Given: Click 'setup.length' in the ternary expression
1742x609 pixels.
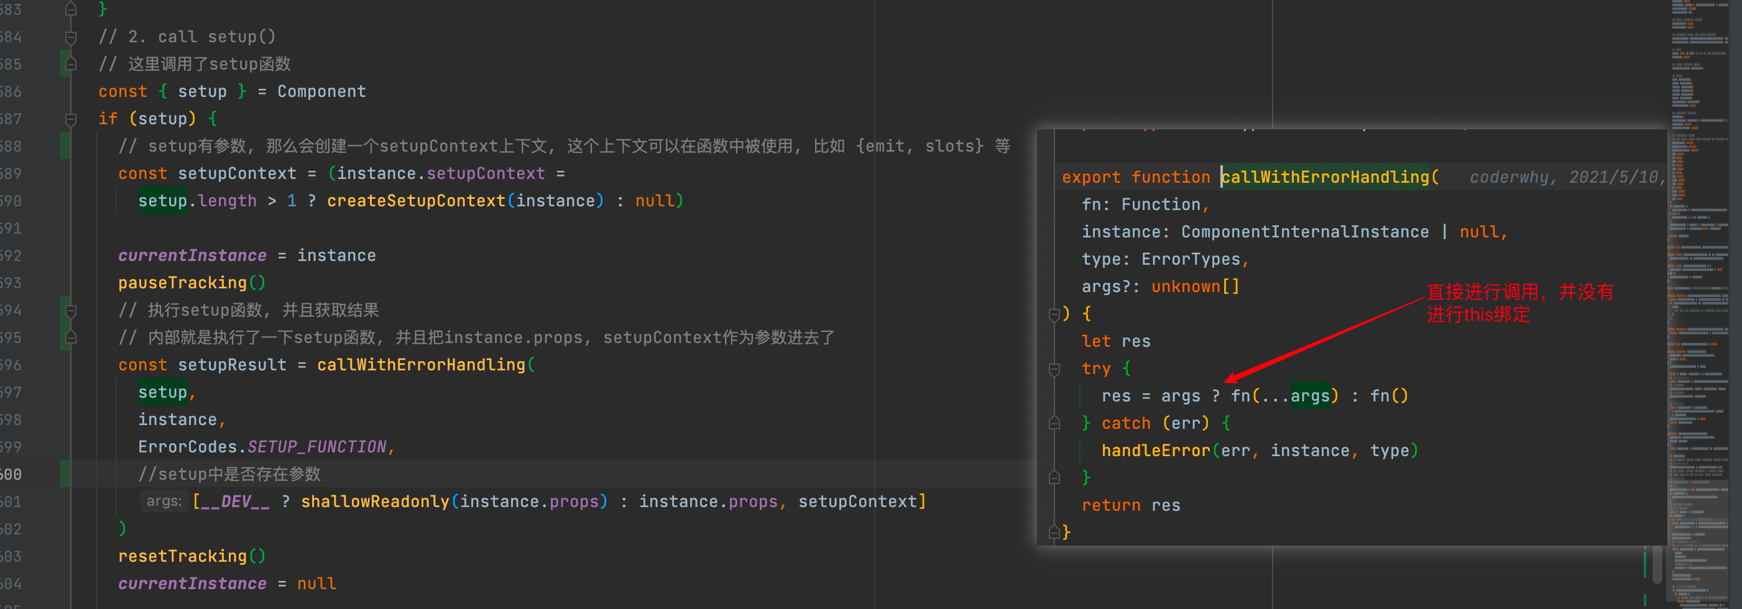Looking at the screenshot, I should pyautogui.click(x=198, y=201).
